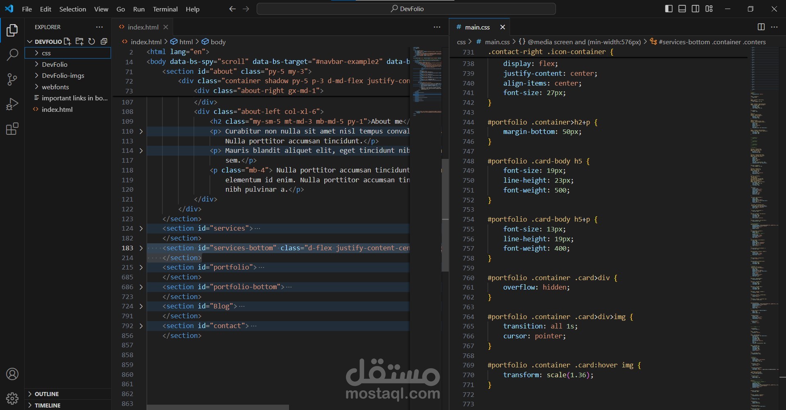Open the Accounts menu icon
The width and height of the screenshot is (786, 410).
tap(12, 374)
